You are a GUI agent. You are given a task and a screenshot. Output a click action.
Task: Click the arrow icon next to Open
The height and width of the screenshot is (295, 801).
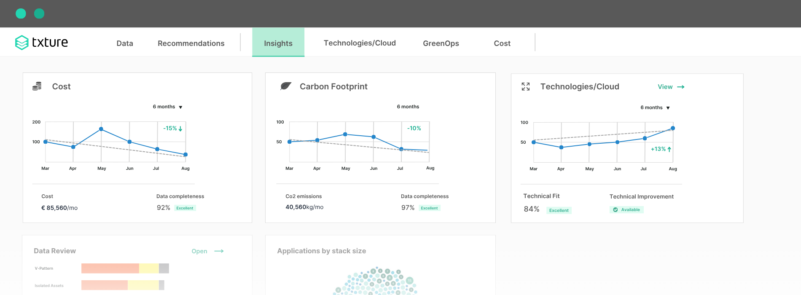coord(219,251)
